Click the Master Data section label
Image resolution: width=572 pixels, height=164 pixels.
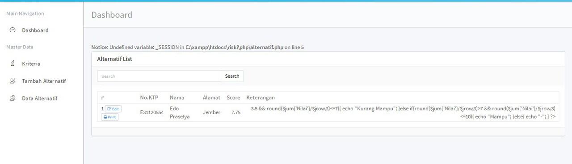(x=20, y=47)
